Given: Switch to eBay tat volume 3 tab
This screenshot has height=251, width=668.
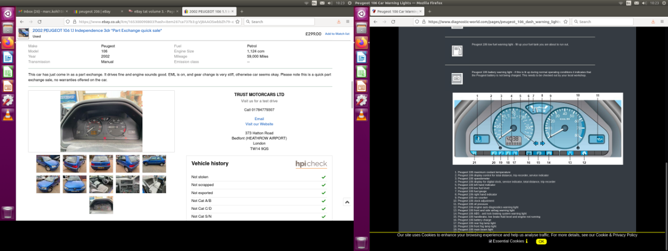Looking at the screenshot, I should point(153,11).
